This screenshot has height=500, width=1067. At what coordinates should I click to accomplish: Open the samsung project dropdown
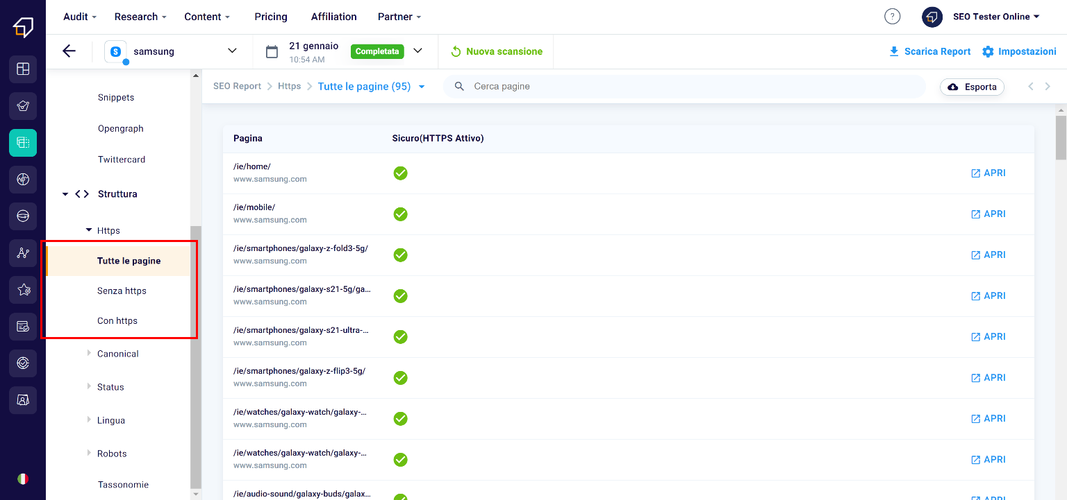(232, 51)
